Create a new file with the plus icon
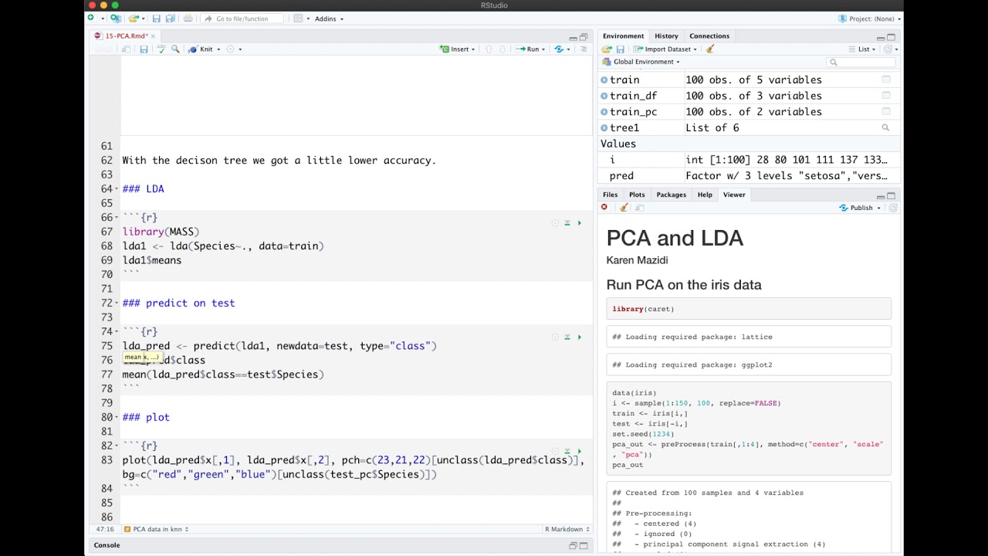The image size is (988, 556). [x=91, y=18]
